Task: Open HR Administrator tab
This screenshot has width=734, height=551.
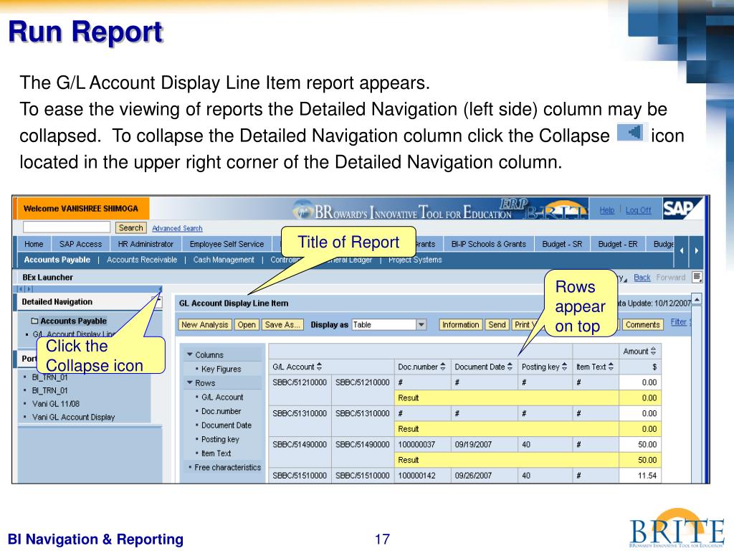Action: (146, 244)
